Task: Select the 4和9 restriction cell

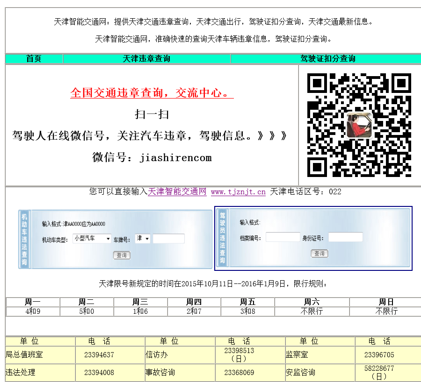Action: pyautogui.click(x=33, y=311)
